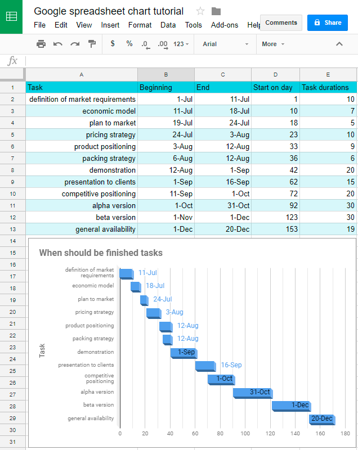Star this spreadsheet document

[200, 11]
